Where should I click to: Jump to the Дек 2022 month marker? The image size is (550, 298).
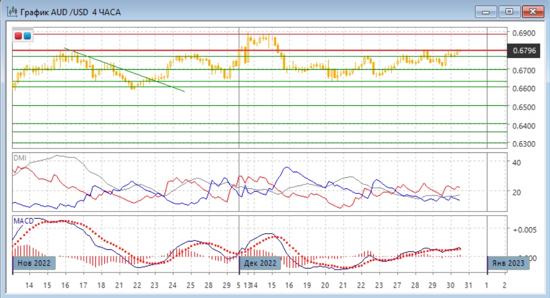point(260,263)
